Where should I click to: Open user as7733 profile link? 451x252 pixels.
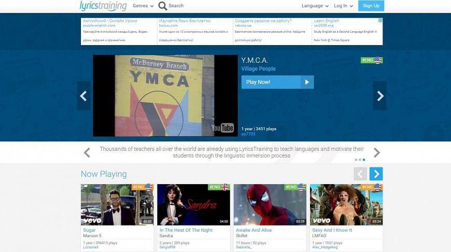click(x=248, y=134)
